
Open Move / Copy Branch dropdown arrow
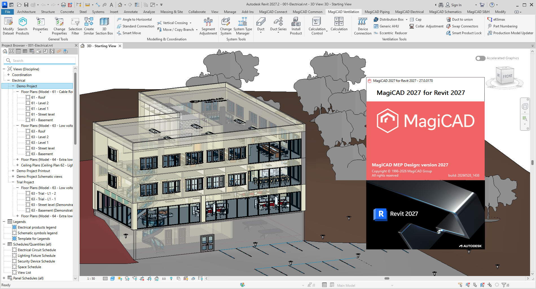coord(197,30)
